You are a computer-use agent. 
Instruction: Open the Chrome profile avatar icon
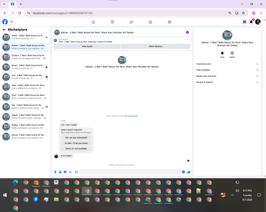(254, 13)
